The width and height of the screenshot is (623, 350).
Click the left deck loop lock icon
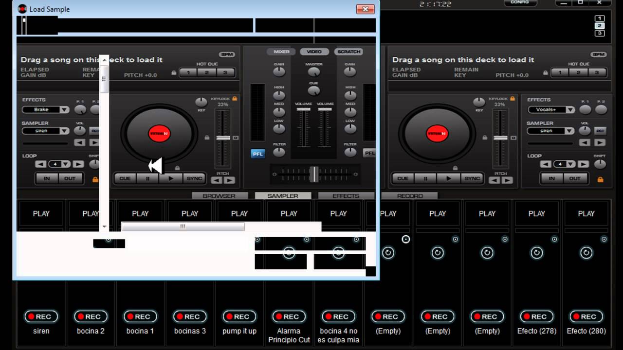pyautogui.click(x=95, y=179)
